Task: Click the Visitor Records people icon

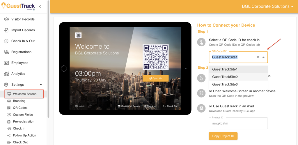Action: 6,19
